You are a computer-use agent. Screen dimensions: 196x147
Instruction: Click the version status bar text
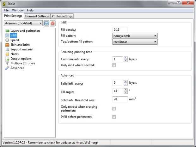coord(50,143)
